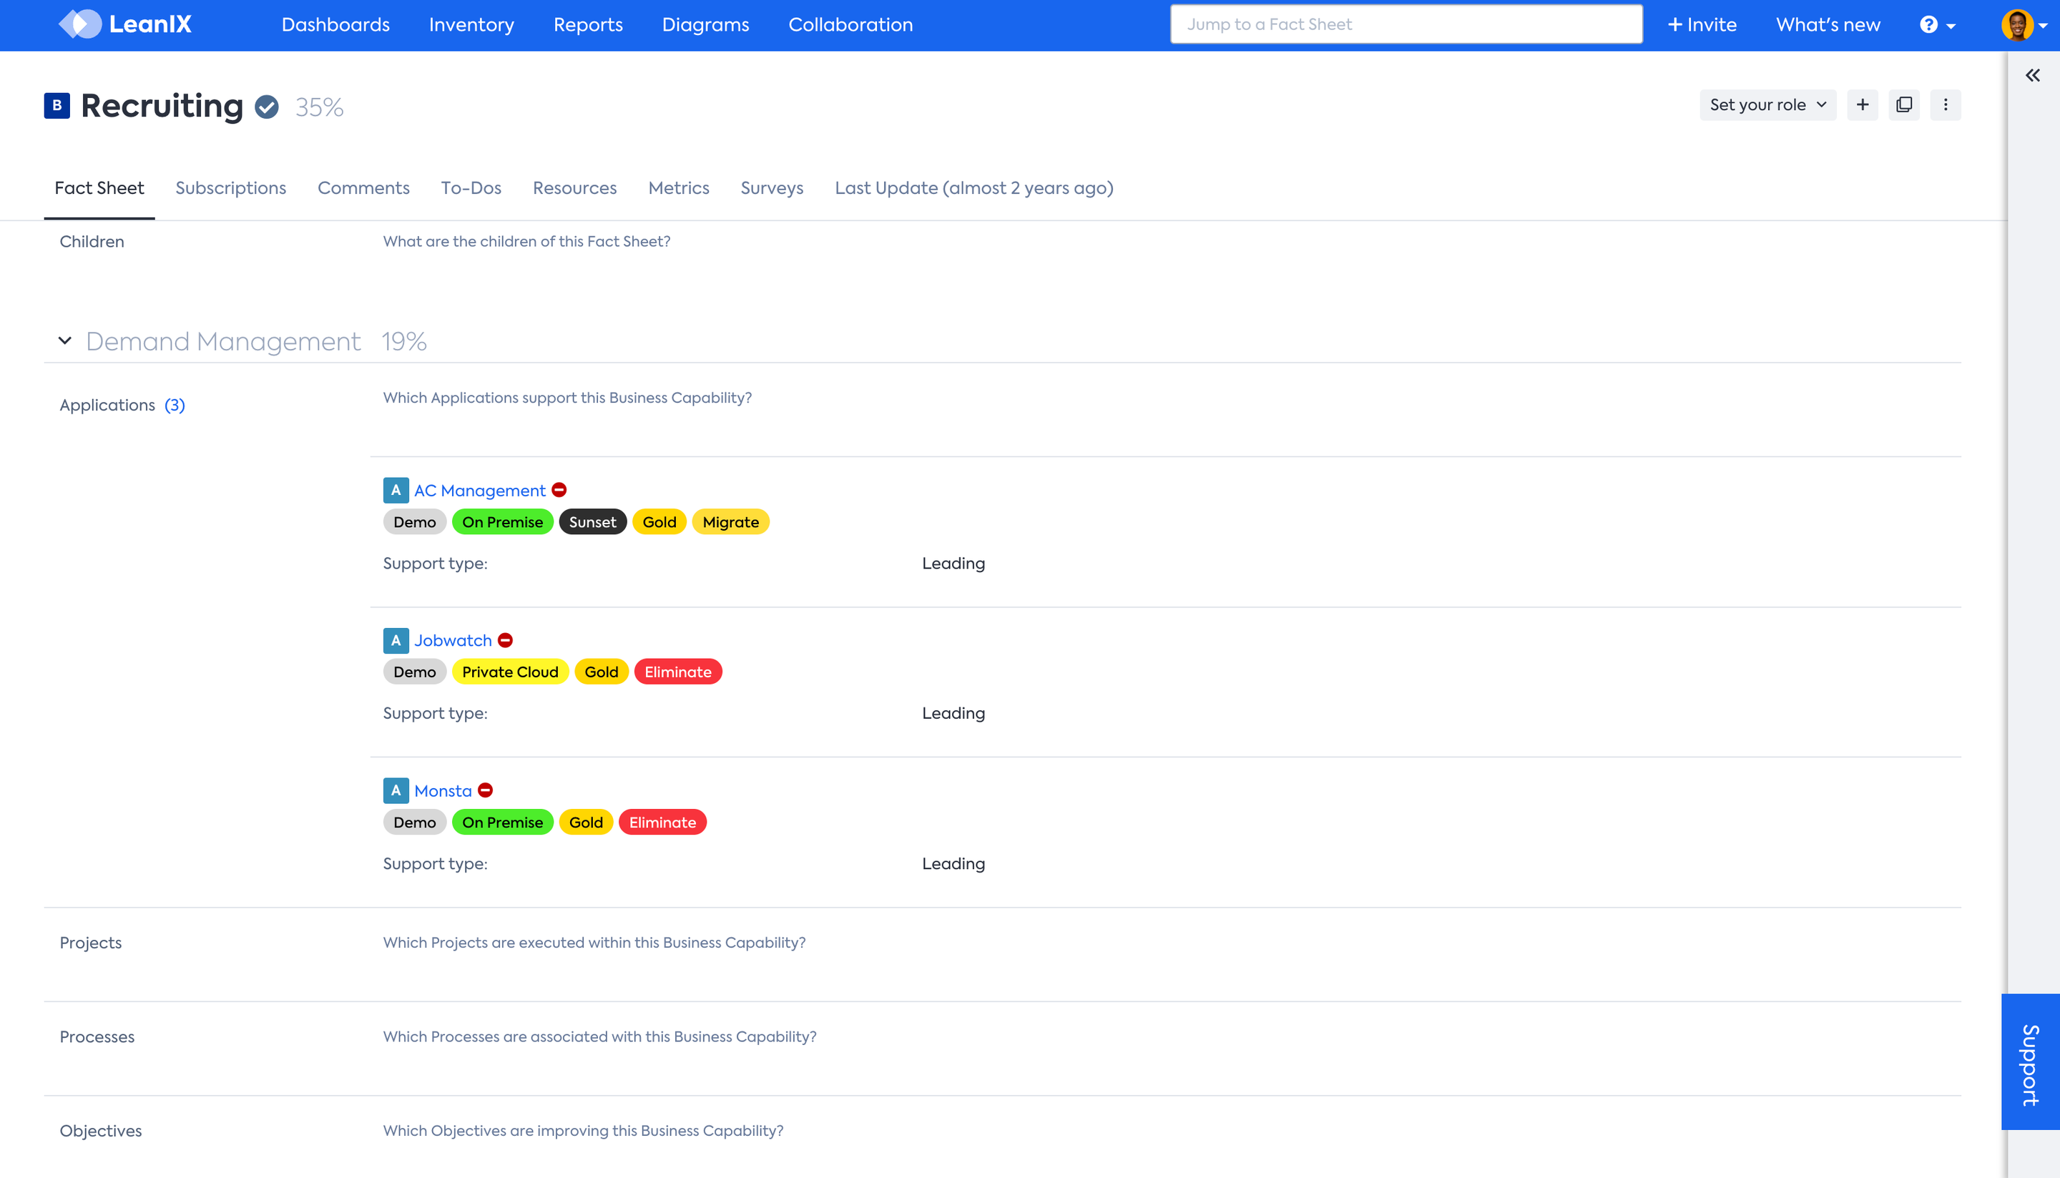The height and width of the screenshot is (1178, 2060).
Task: Click the red status icon beside AC Management
Action: click(x=559, y=490)
